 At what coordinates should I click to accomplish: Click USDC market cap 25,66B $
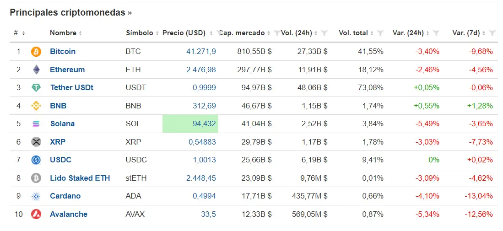(x=257, y=160)
